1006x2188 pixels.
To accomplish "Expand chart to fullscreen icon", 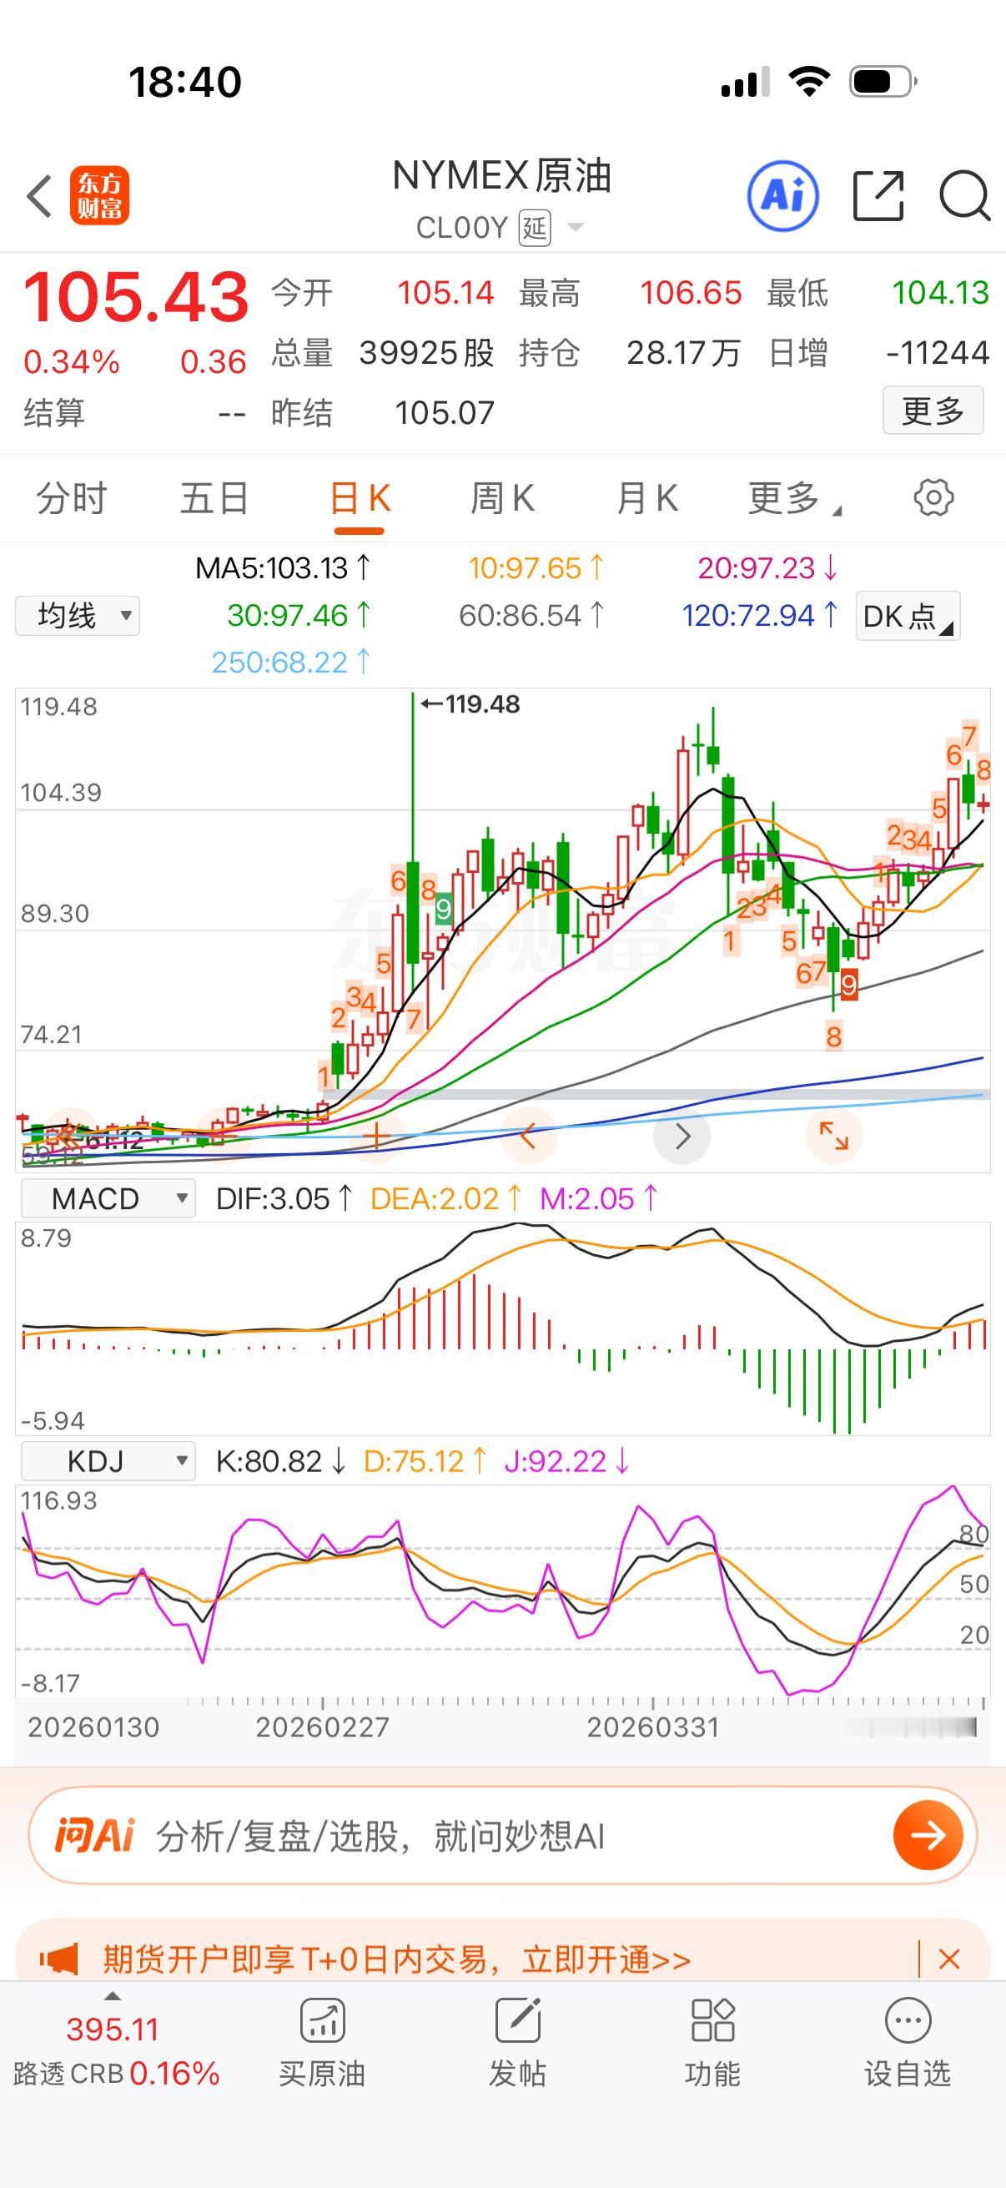I will pyautogui.click(x=833, y=1136).
